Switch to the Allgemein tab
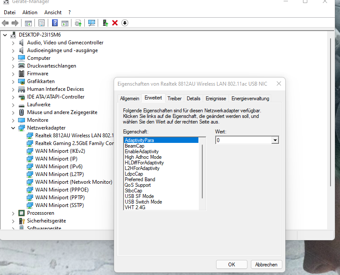This screenshot has width=340, height=275. 130,99
